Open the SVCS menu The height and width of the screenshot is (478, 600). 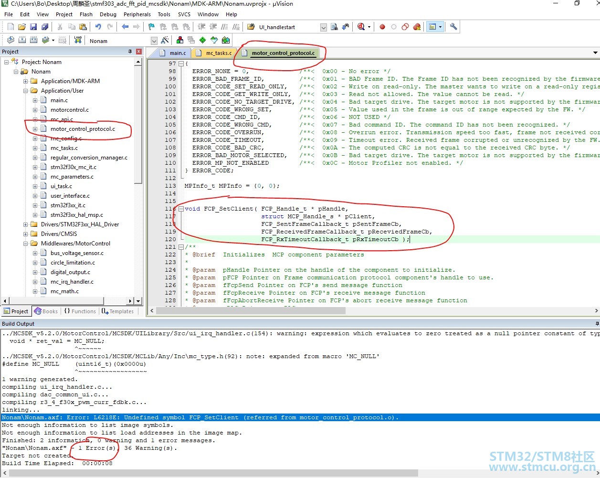point(184,14)
